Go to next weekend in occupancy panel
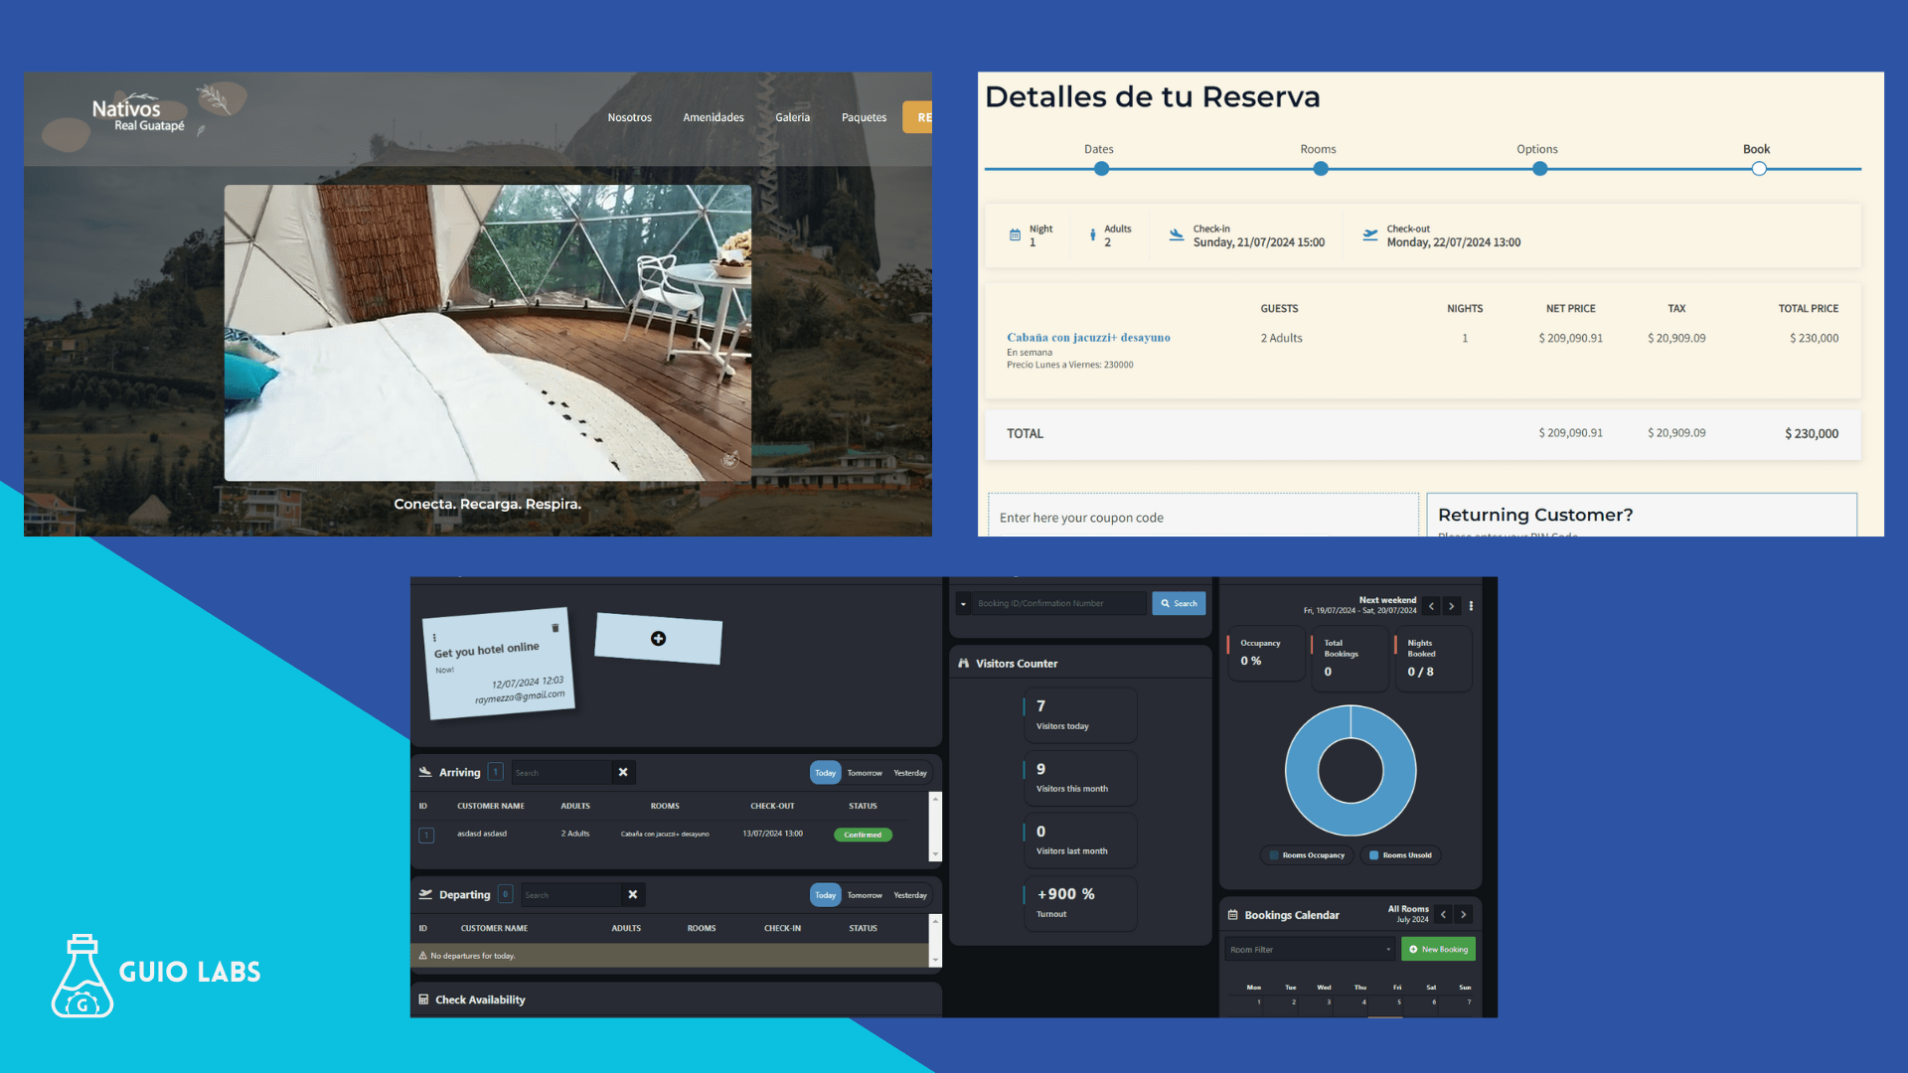Image resolution: width=1908 pixels, height=1073 pixels. point(1452,606)
